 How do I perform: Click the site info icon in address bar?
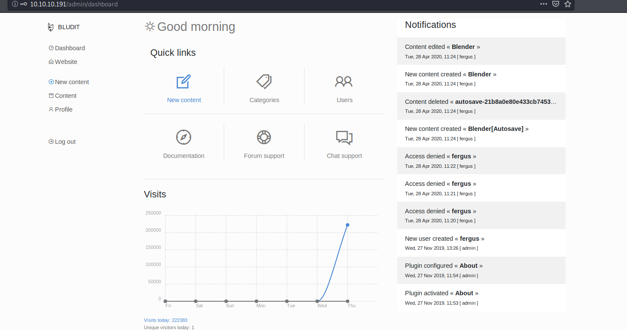[15, 4]
